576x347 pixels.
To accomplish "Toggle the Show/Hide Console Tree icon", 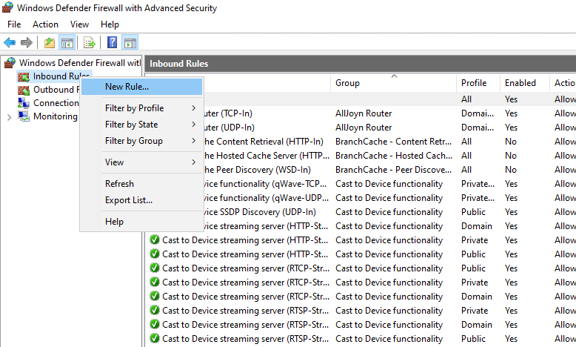I will tap(67, 43).
